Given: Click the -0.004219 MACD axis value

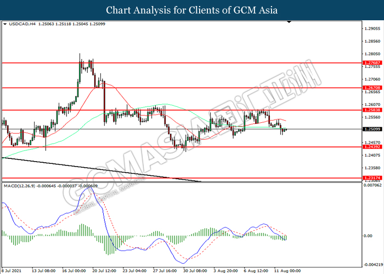Looking at the screenshot, I should [372, 264].
